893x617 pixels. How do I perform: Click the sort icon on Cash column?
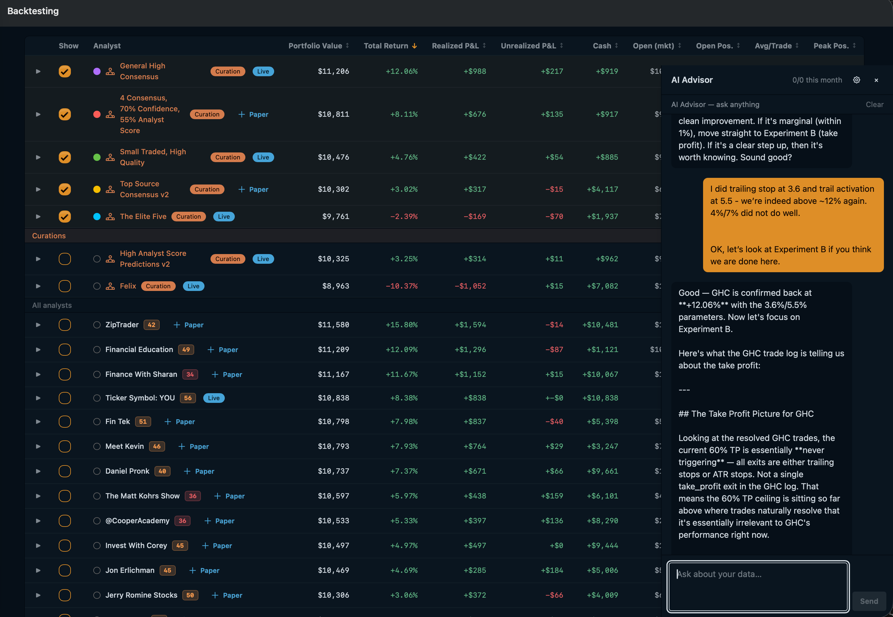tap(616, 46)
